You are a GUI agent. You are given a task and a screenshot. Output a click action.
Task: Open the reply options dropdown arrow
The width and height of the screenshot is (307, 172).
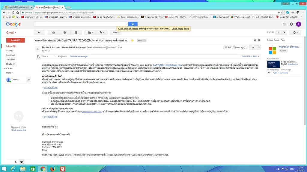point(259,47)
